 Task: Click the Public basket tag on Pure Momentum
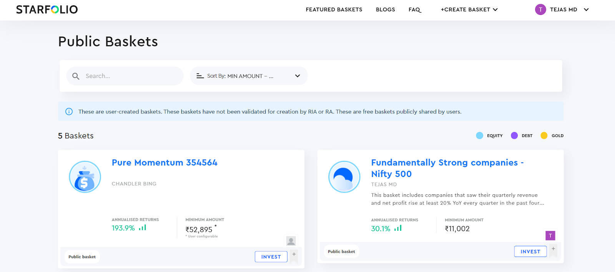pyautogui.click(x=82, y=257)
